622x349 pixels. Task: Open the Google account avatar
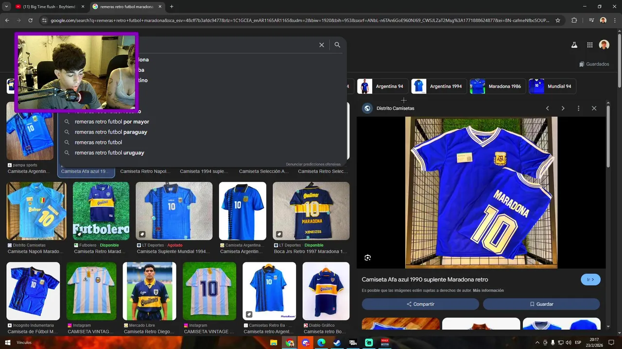pyautogui.click(x=604, y=45)
